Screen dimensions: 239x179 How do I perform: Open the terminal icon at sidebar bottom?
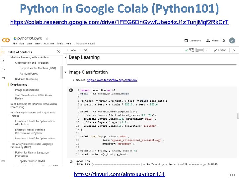tap(3, 161)
